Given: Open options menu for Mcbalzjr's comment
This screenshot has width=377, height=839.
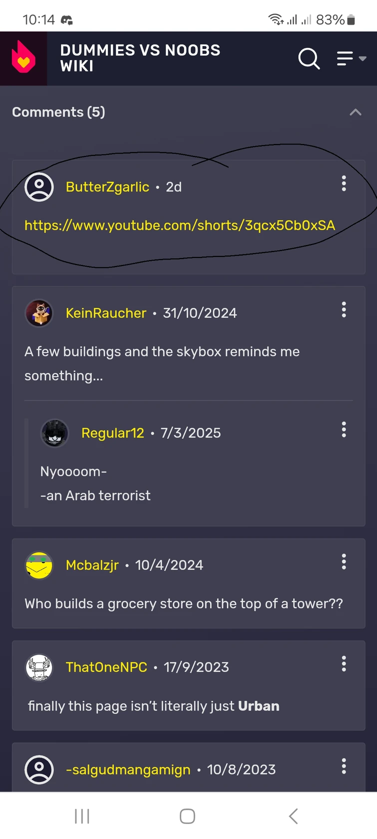Looking at the screenshot, I should (x=344, y=561).
